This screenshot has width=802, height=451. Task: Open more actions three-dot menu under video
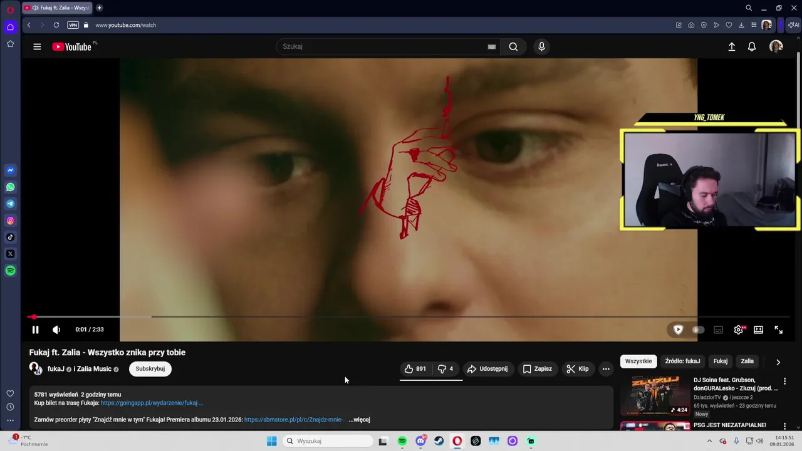pyautogui.click(x=606, y=369)
